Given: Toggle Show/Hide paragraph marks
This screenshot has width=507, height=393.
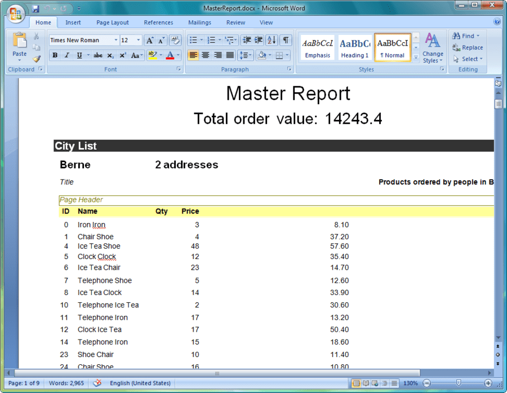Looking at the screenshot, I should pyautogui.click(x=287, y=40).
